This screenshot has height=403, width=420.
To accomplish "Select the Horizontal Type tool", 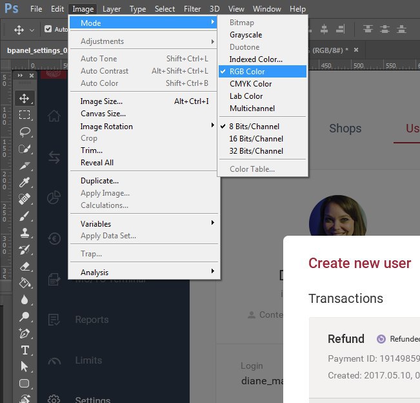I will 25,350.
